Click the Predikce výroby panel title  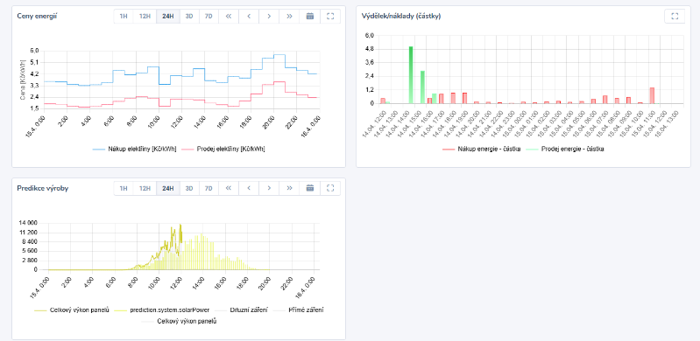pyautogui.click(x=43, y=188)
